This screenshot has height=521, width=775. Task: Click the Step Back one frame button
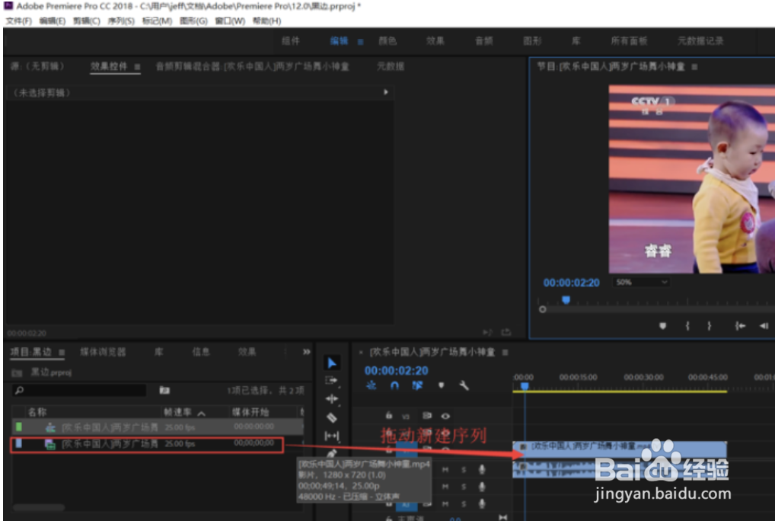tap(764, 326)
